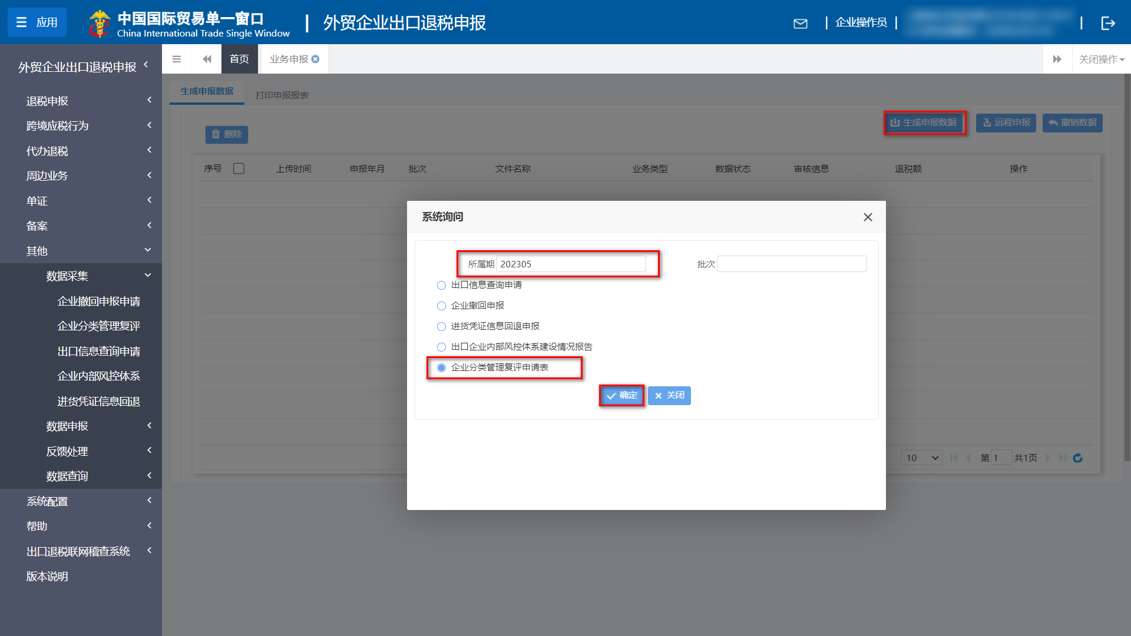Go to the 首页 tab
Viewport: 1131px width, 636px height.
pos(239,59)
